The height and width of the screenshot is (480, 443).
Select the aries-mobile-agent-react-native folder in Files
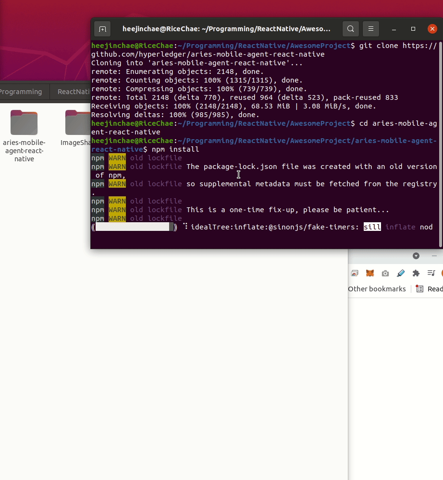24,136
